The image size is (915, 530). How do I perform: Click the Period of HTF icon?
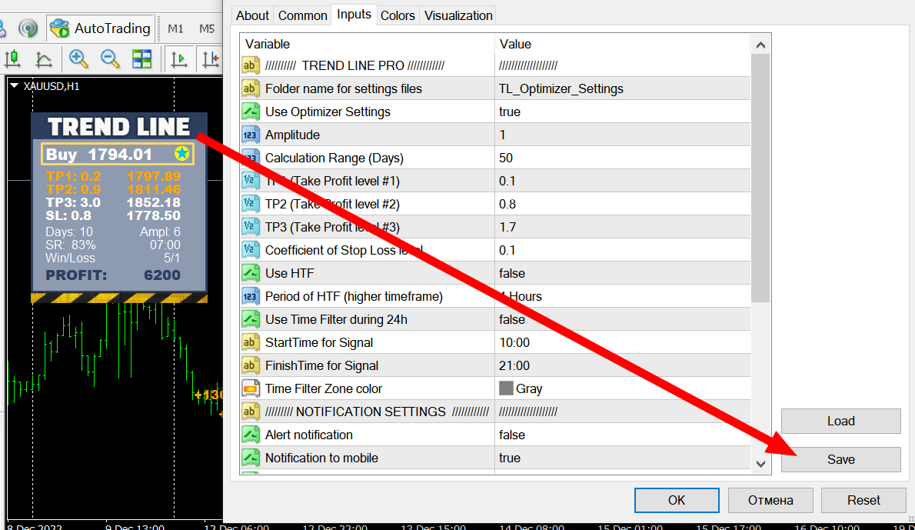point(251,296)
